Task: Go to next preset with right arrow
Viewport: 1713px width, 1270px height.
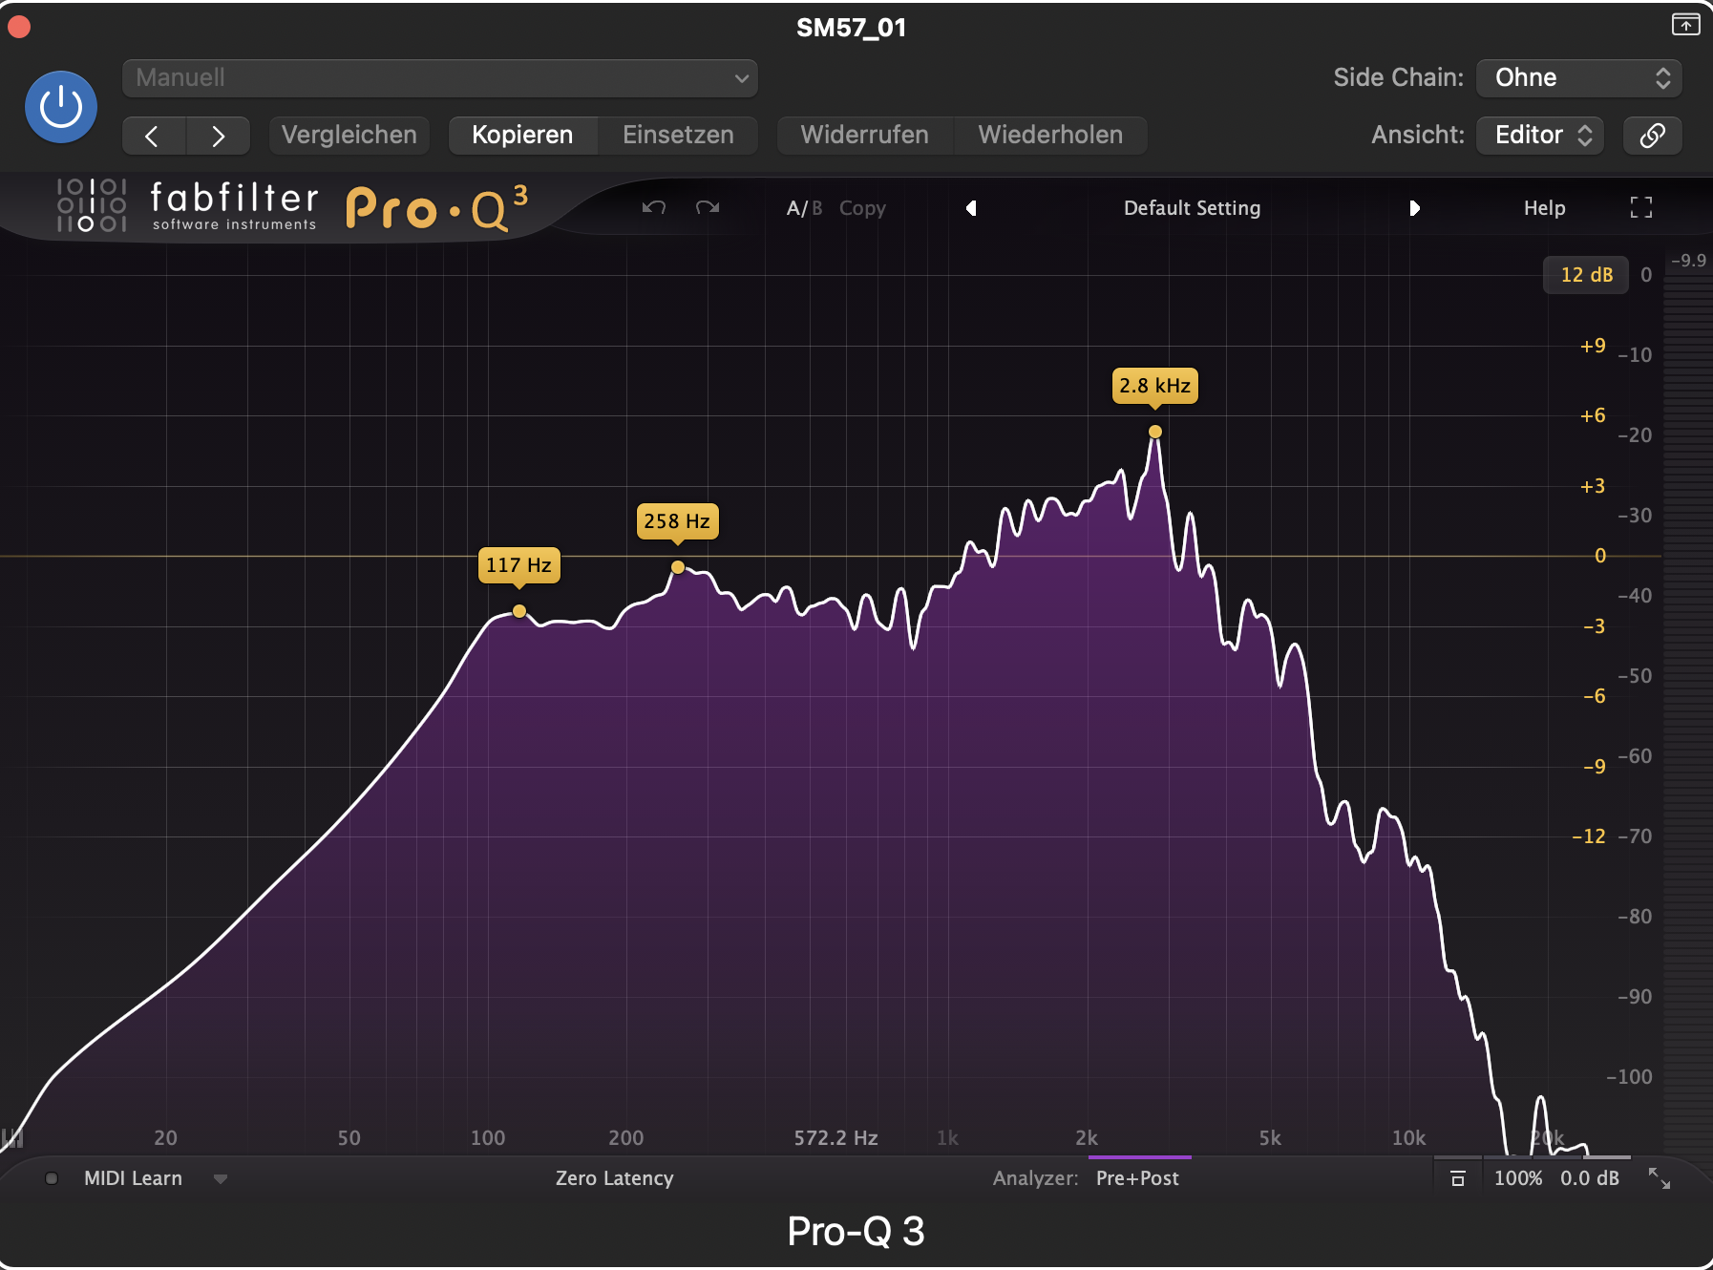Action: tap(219, 136)
